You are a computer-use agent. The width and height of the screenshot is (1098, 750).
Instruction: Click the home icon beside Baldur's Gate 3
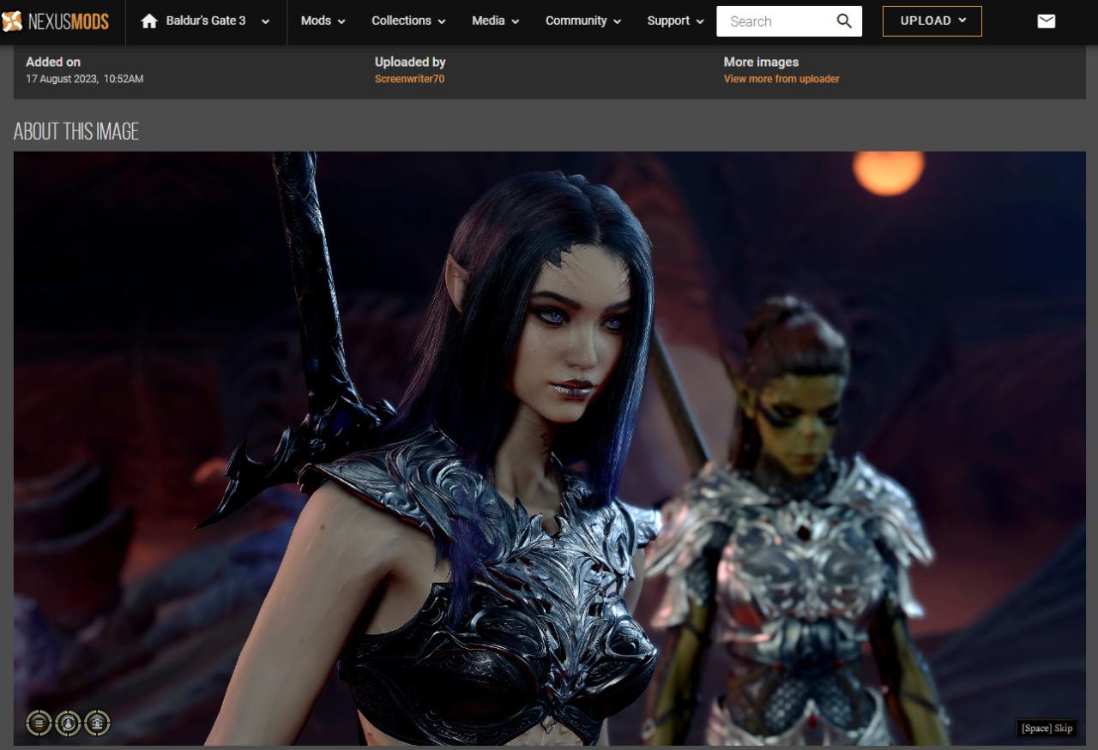point(149,21)
